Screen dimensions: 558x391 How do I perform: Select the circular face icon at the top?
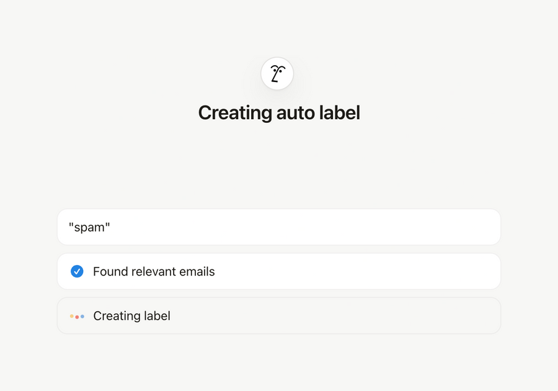click(277, 73)
